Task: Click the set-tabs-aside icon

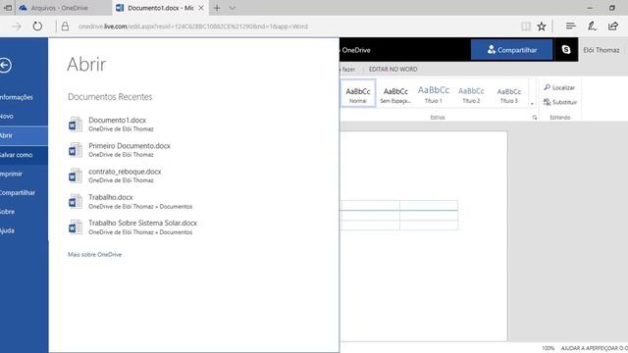Action: coord(8,8)
